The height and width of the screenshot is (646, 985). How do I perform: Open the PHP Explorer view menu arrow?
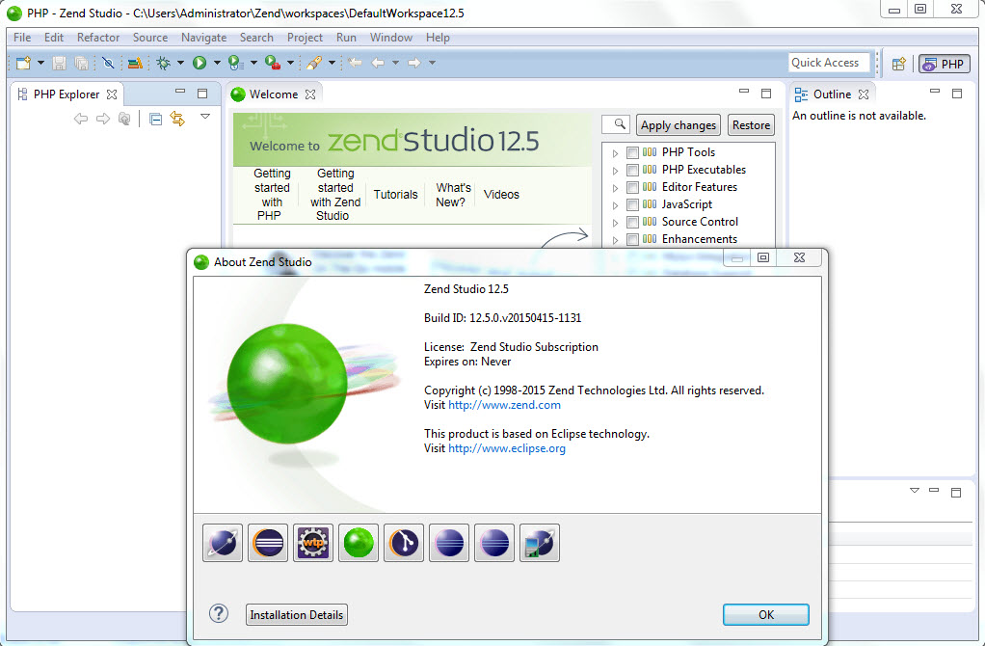click(204, 117)
